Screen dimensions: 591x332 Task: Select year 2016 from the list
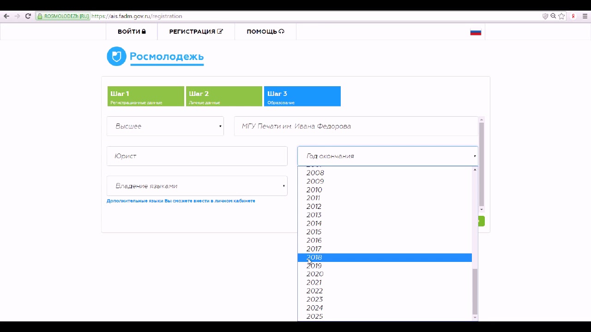385,240
